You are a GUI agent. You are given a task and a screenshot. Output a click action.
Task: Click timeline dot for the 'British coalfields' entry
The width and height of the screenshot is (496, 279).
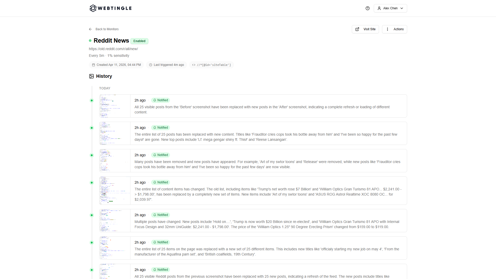coord(92,243)
